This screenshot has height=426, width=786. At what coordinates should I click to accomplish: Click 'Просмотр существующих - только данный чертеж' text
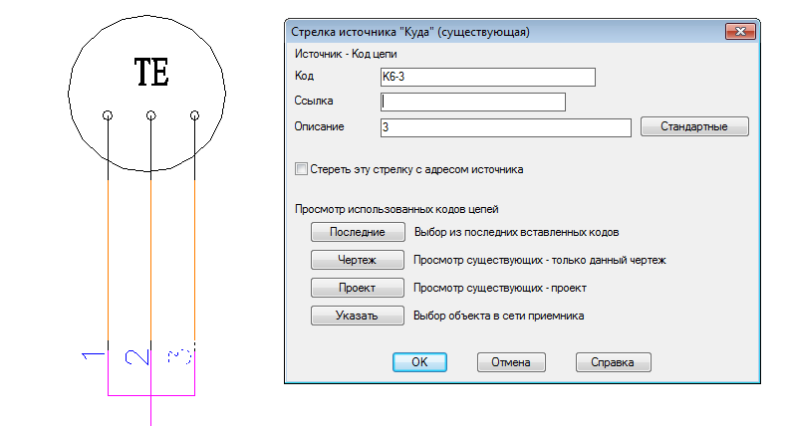(x=540, y=261)
